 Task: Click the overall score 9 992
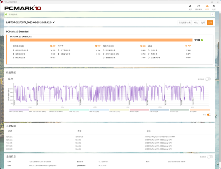click(x=197, y=40)
